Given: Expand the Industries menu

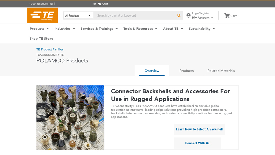Looking at the screenshot, I should coord(64,29).
